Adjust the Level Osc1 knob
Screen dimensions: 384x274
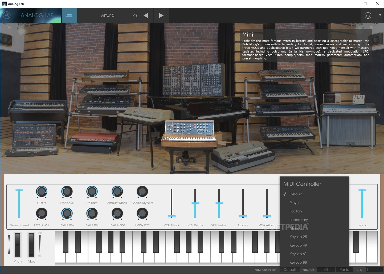[42, 213]
